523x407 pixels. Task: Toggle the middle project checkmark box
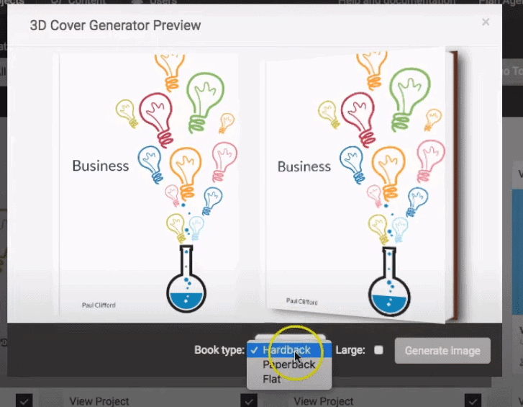pos(249,401)
